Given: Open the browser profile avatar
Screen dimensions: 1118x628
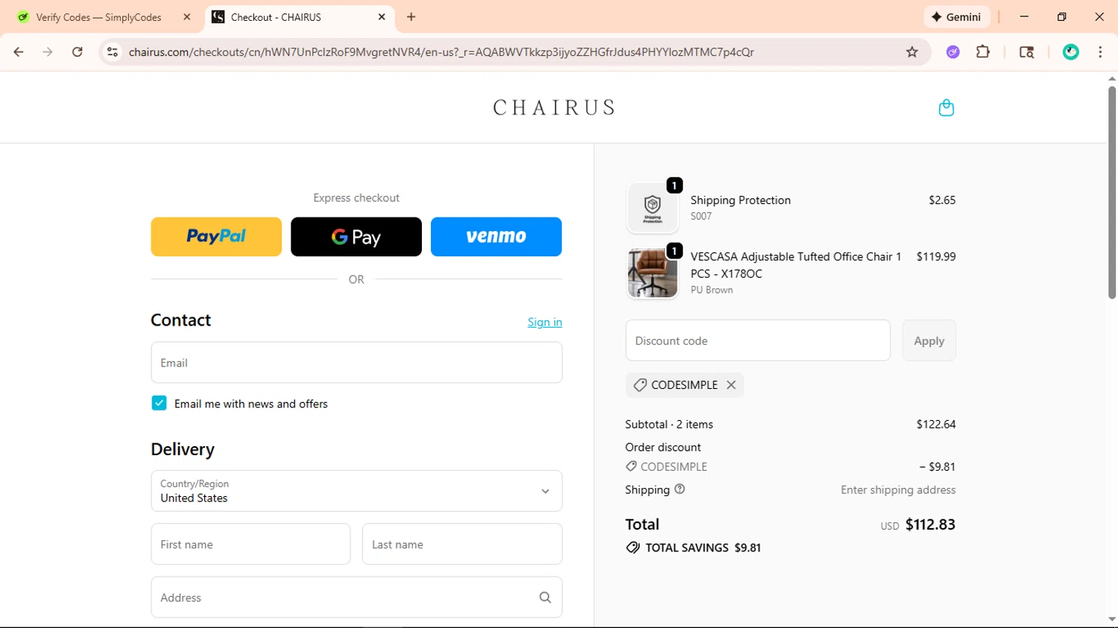Looking at the screenshot, I should [1071, 52].
